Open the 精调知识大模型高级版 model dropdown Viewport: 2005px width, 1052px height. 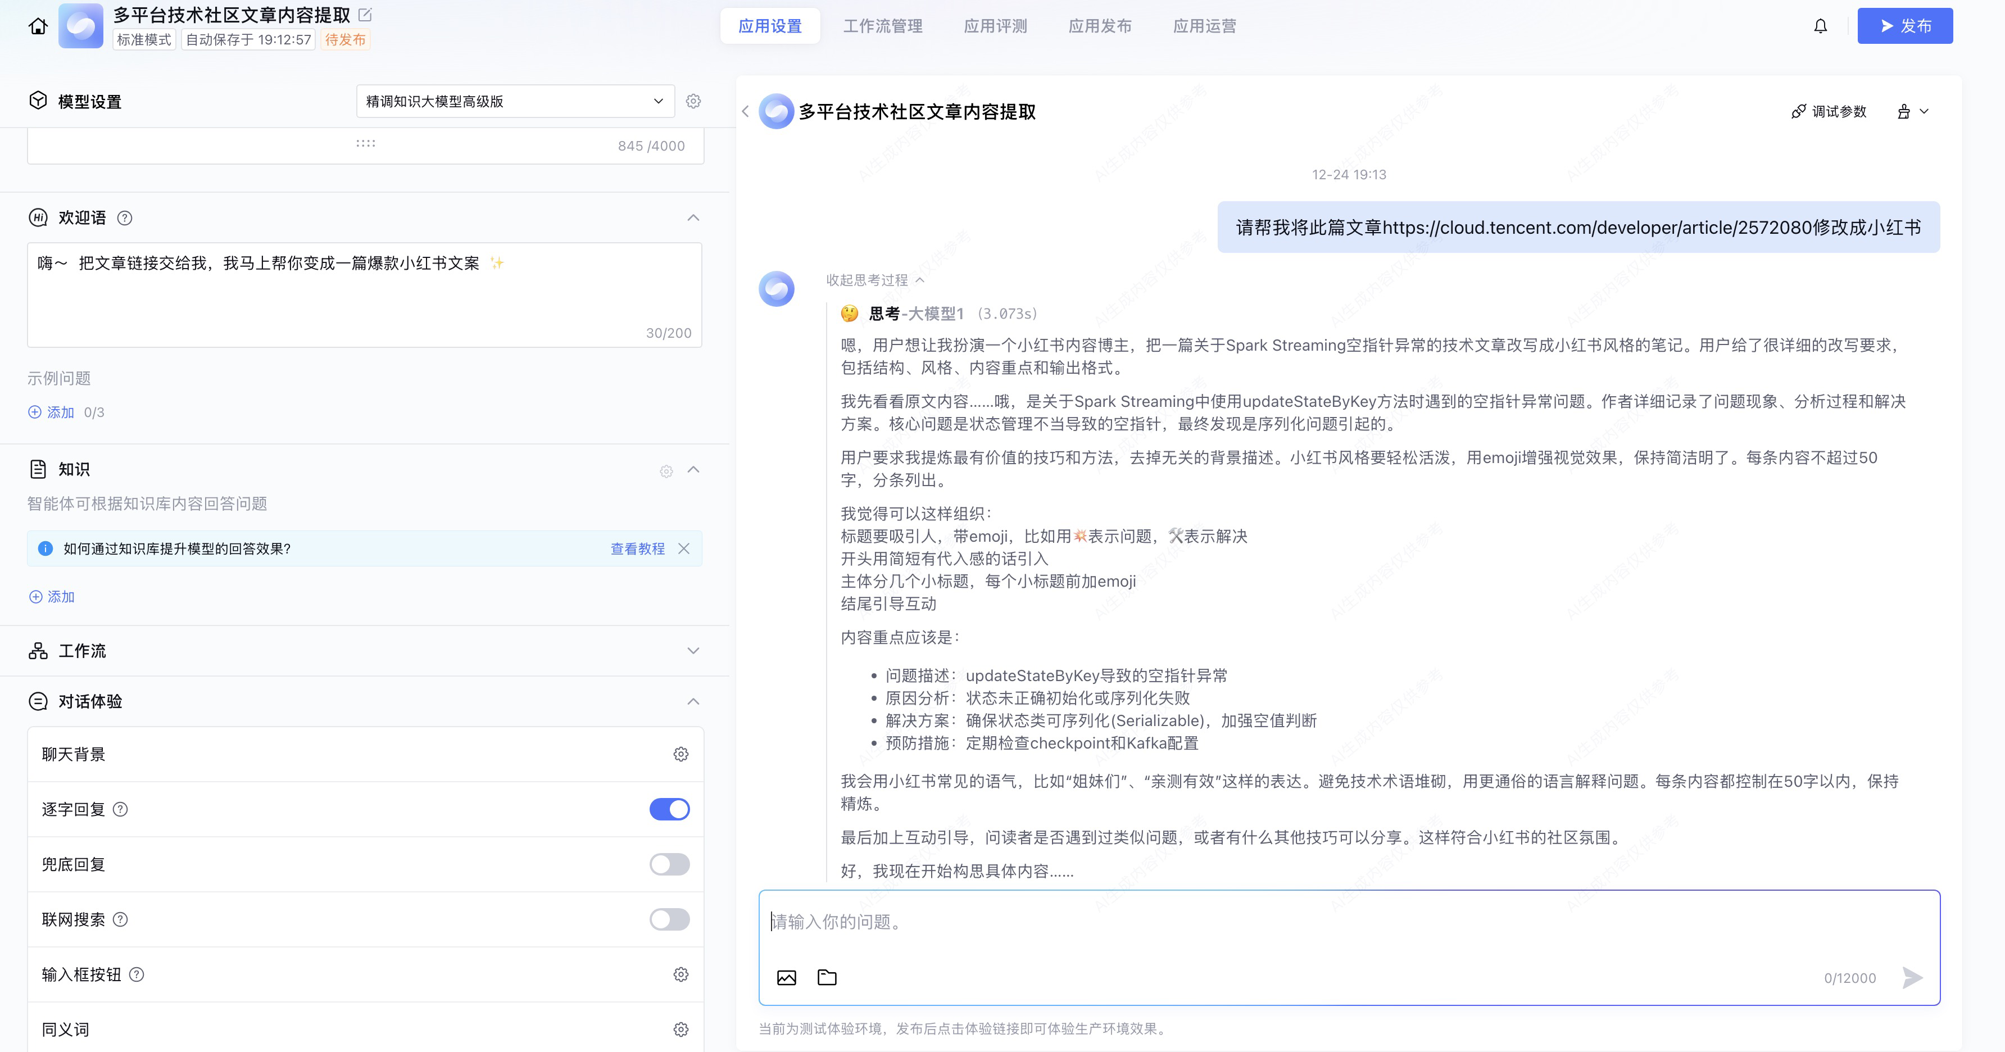[x=515, y=101]
